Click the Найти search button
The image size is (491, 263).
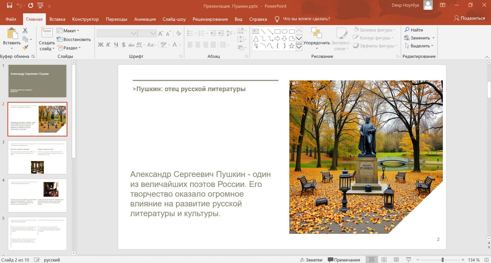[414, 30]
